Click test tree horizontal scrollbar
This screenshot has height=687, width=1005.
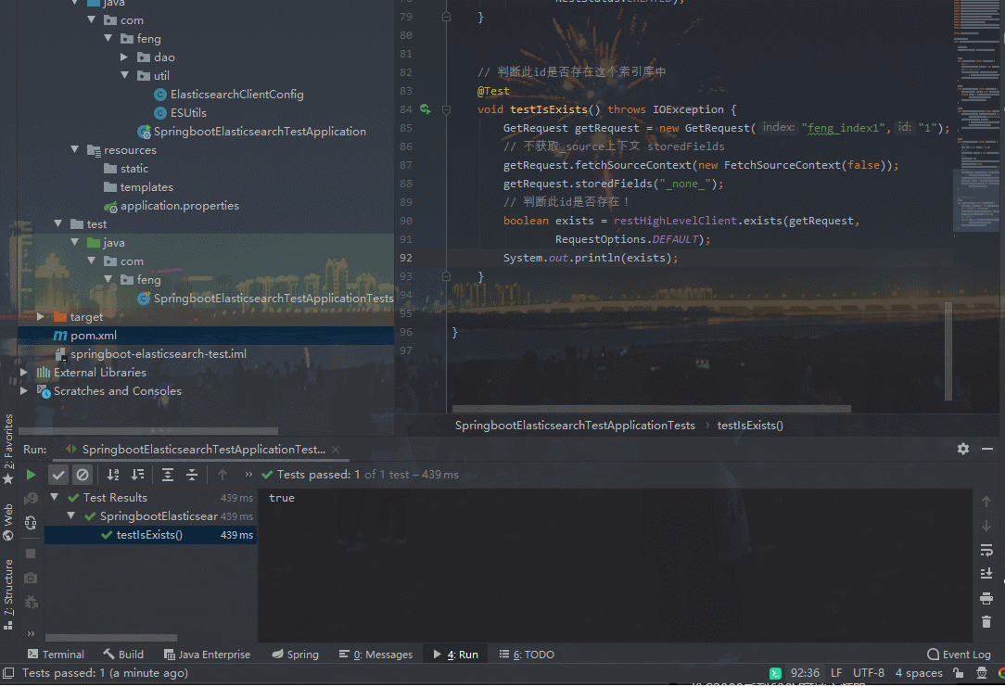[111, 638]
